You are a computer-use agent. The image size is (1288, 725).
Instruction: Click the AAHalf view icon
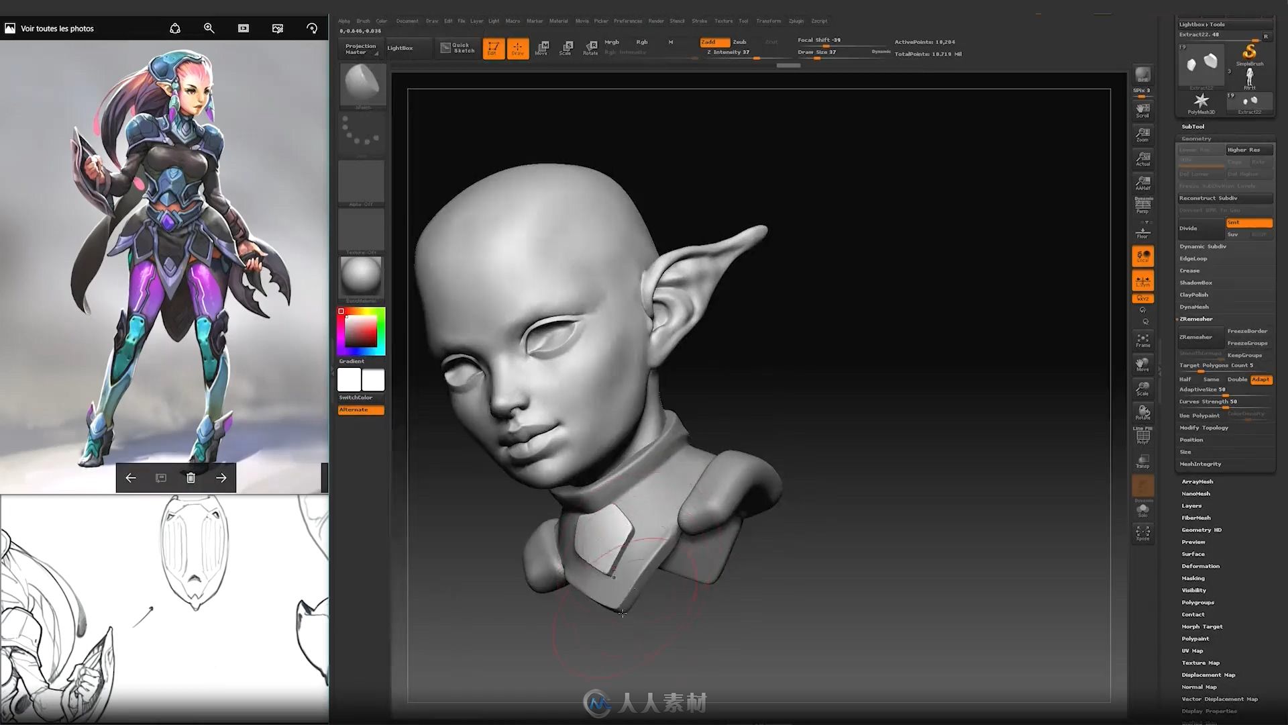pyautogui.click(x=1142, y=183)
